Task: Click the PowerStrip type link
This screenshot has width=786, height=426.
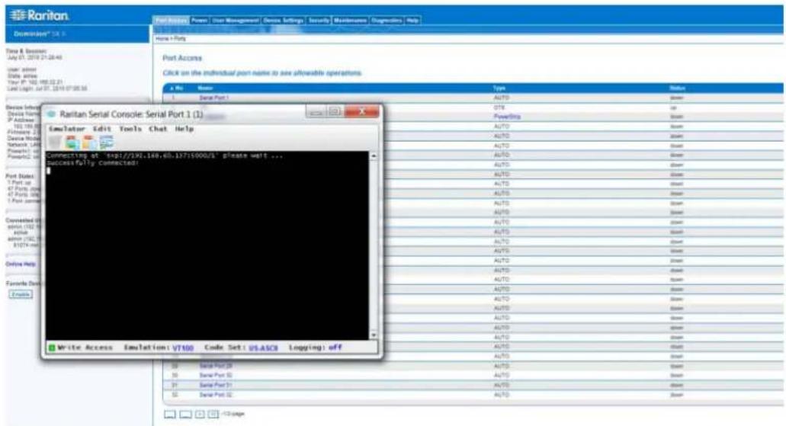Action: [x=507, y=117]
